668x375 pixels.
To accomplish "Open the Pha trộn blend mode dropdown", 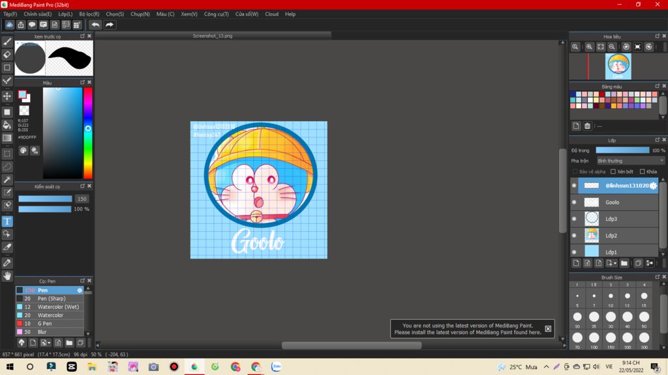I will coord(631,161).
